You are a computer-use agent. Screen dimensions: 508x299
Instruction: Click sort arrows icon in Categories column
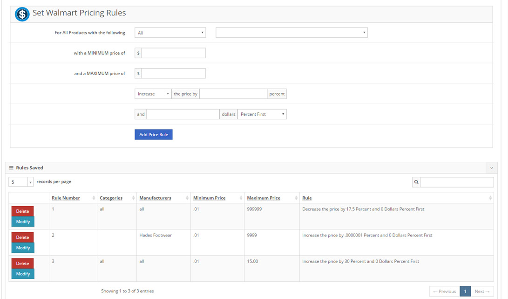(133, 198)
